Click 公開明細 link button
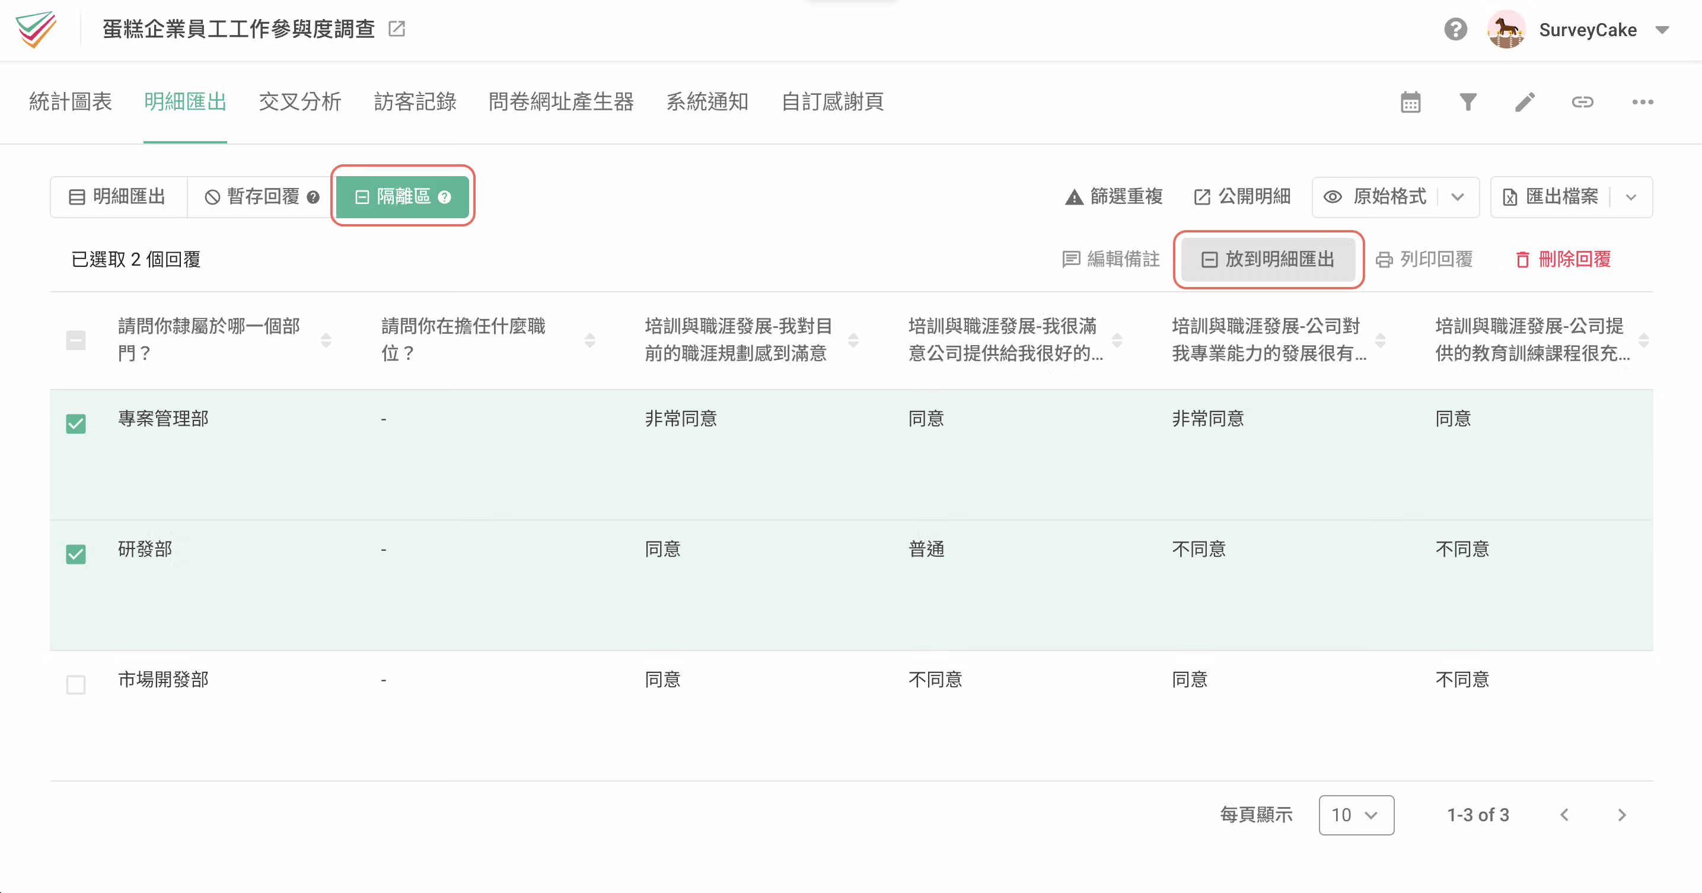Screen dimensions: 1702x893 pos(1242,197)
